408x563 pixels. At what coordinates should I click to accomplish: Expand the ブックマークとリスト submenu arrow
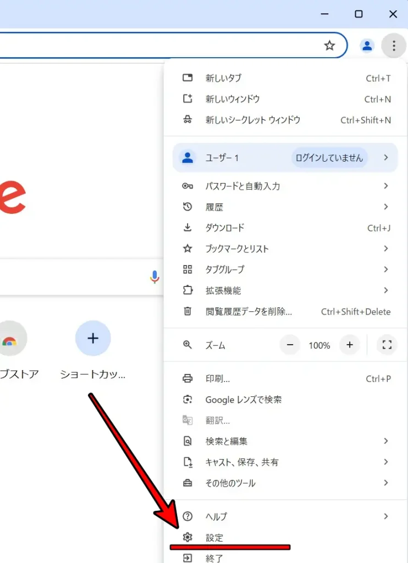(386, 249)
